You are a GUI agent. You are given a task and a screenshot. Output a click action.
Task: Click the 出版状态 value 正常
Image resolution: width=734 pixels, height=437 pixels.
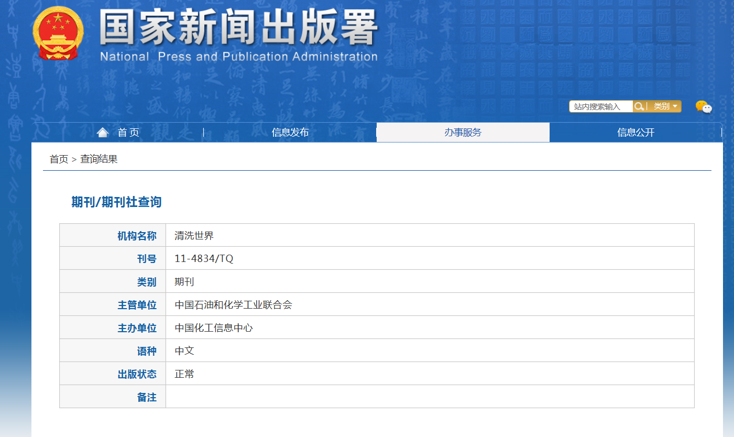[x=184, y=374]
